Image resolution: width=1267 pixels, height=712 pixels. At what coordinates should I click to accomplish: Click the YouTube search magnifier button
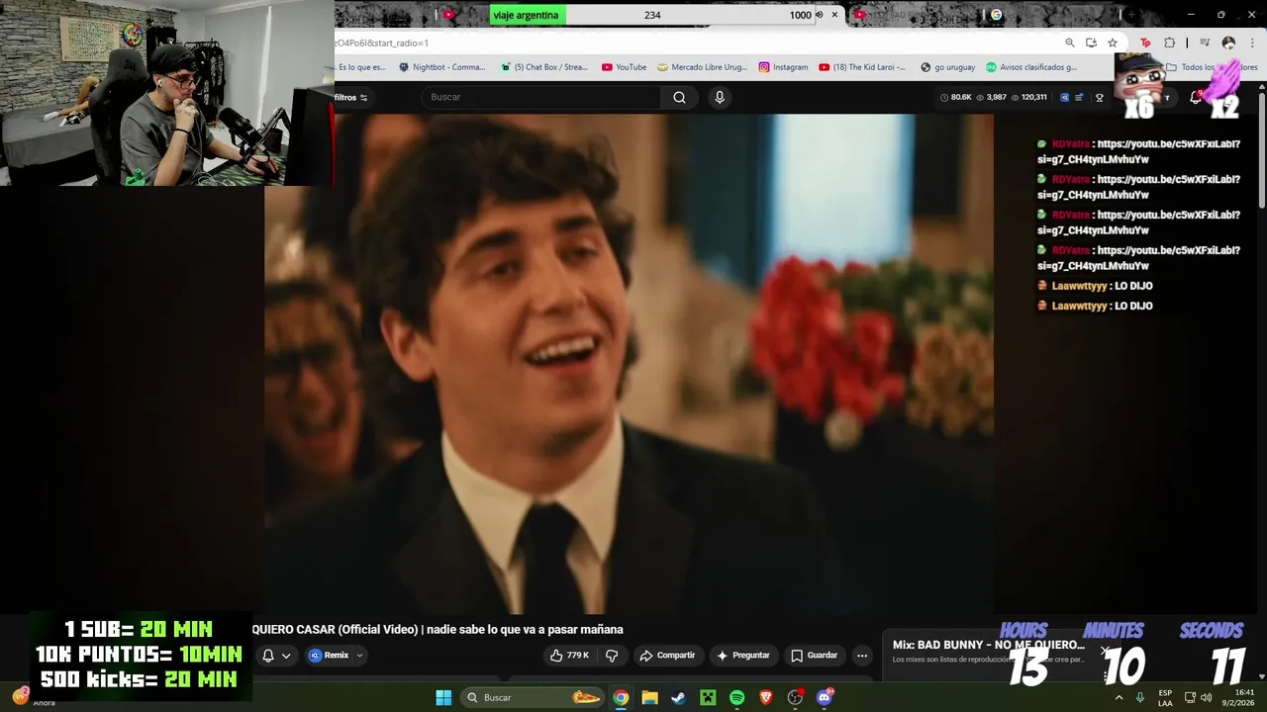point(679,97)
